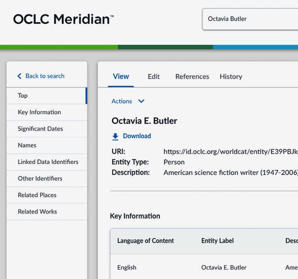Expand the Actions dropdown chevron
298x279 pixels.
pyautogui.click(x=141, y=101)
